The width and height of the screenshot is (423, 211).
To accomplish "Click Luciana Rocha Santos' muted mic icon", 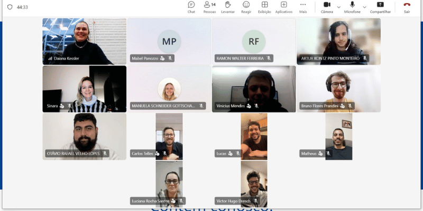I will point(181,201).
